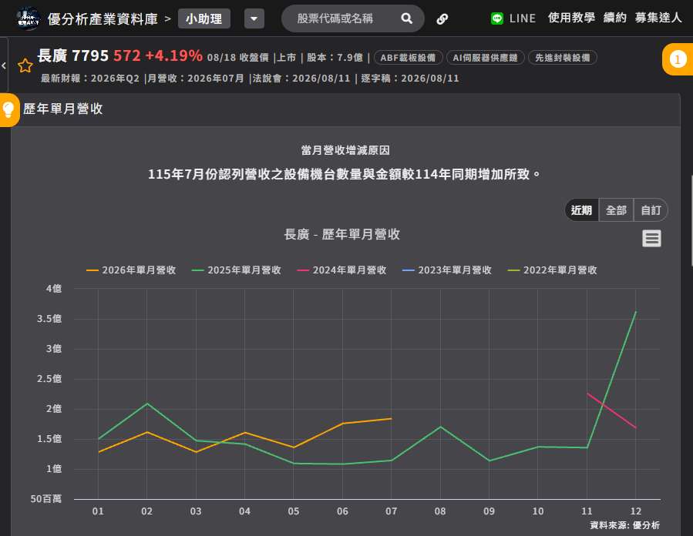Viewport: 693px width, 536px height.
Task: Toggle 2022年單月營收 legend series
Action: [x=553, y=270]
